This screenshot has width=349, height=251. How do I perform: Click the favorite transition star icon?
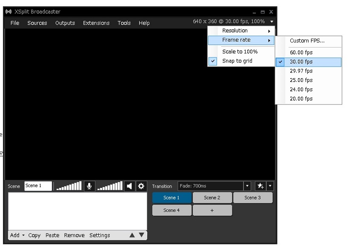pyautogui.click(x=260, y=186)
